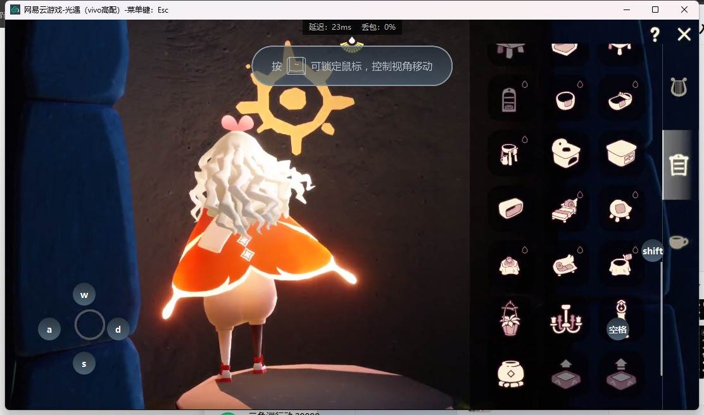Choose the round footed stool with cushion
Viewport: 704px width, 415px height.
click(x=620, y=211)
